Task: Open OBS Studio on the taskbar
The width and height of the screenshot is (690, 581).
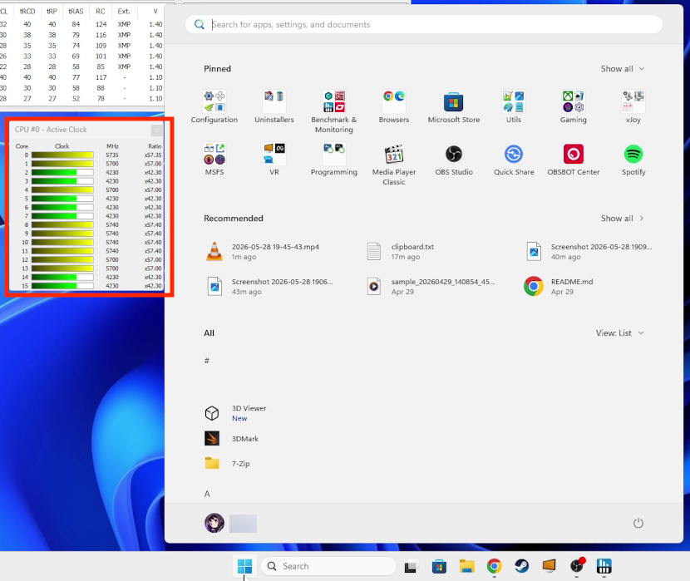Action: coord(576,566)
